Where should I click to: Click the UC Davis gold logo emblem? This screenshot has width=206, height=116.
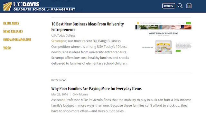click(x=8, y=6)
